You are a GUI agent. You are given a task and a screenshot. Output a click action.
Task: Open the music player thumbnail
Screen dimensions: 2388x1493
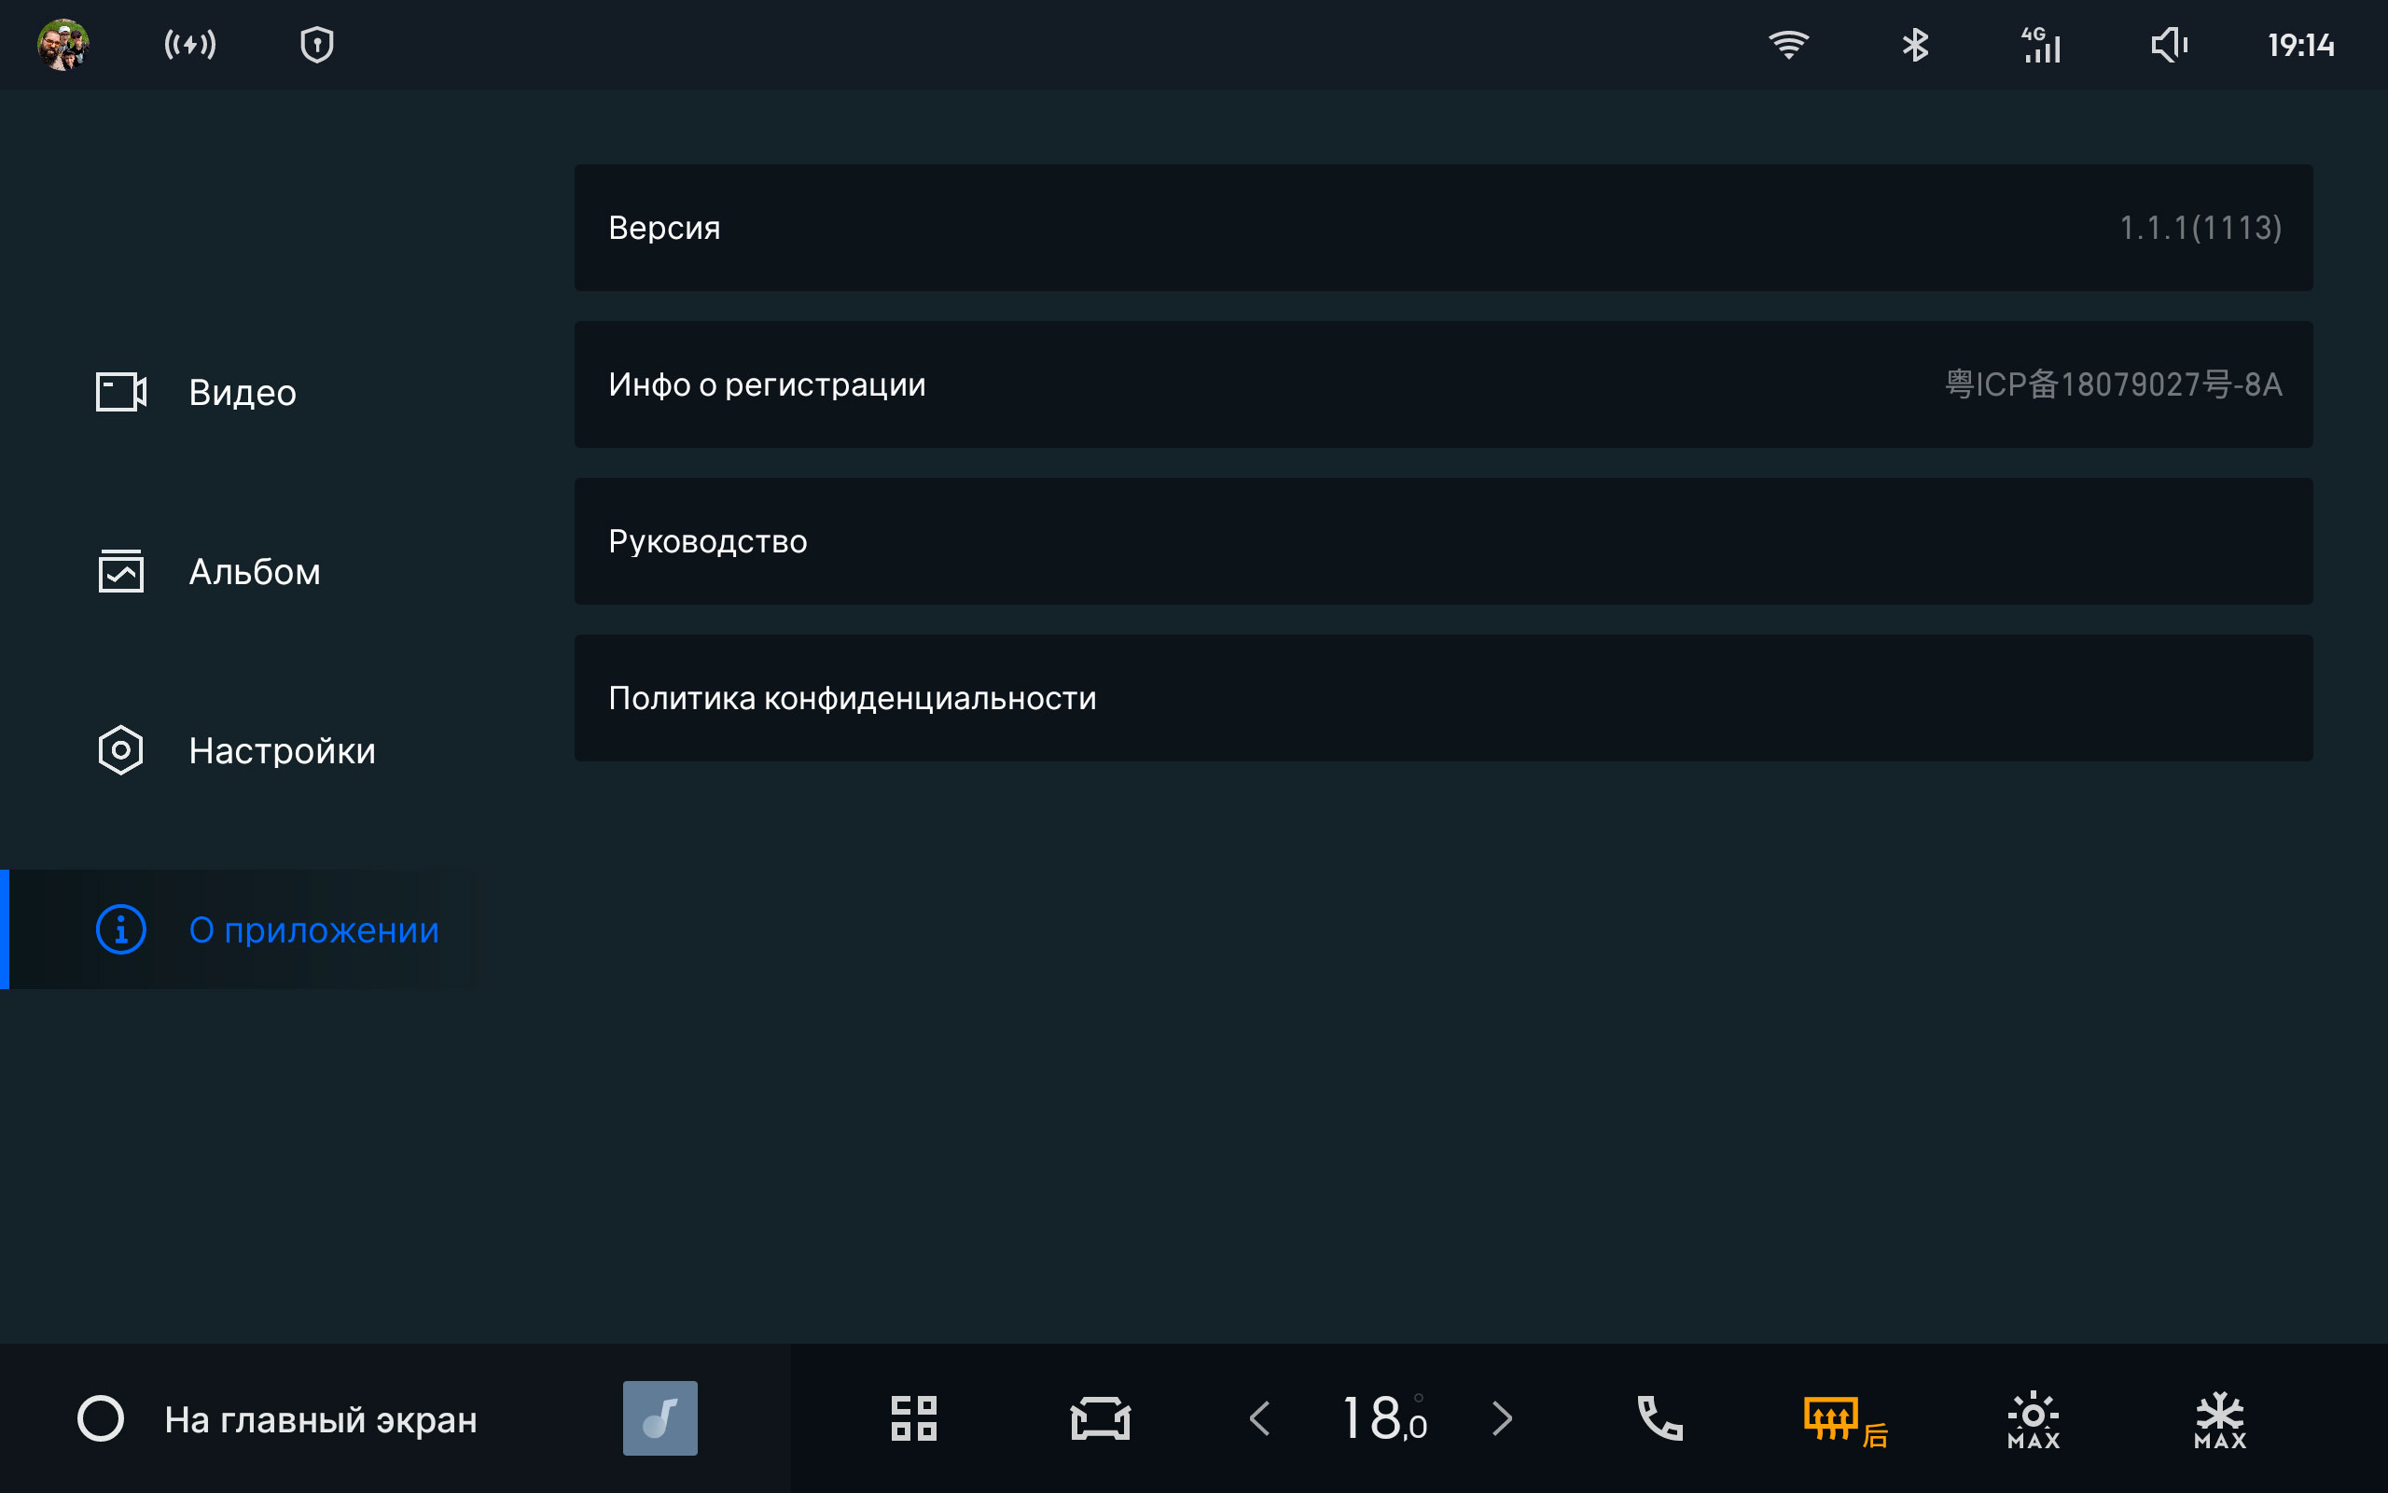[660, 1418]
